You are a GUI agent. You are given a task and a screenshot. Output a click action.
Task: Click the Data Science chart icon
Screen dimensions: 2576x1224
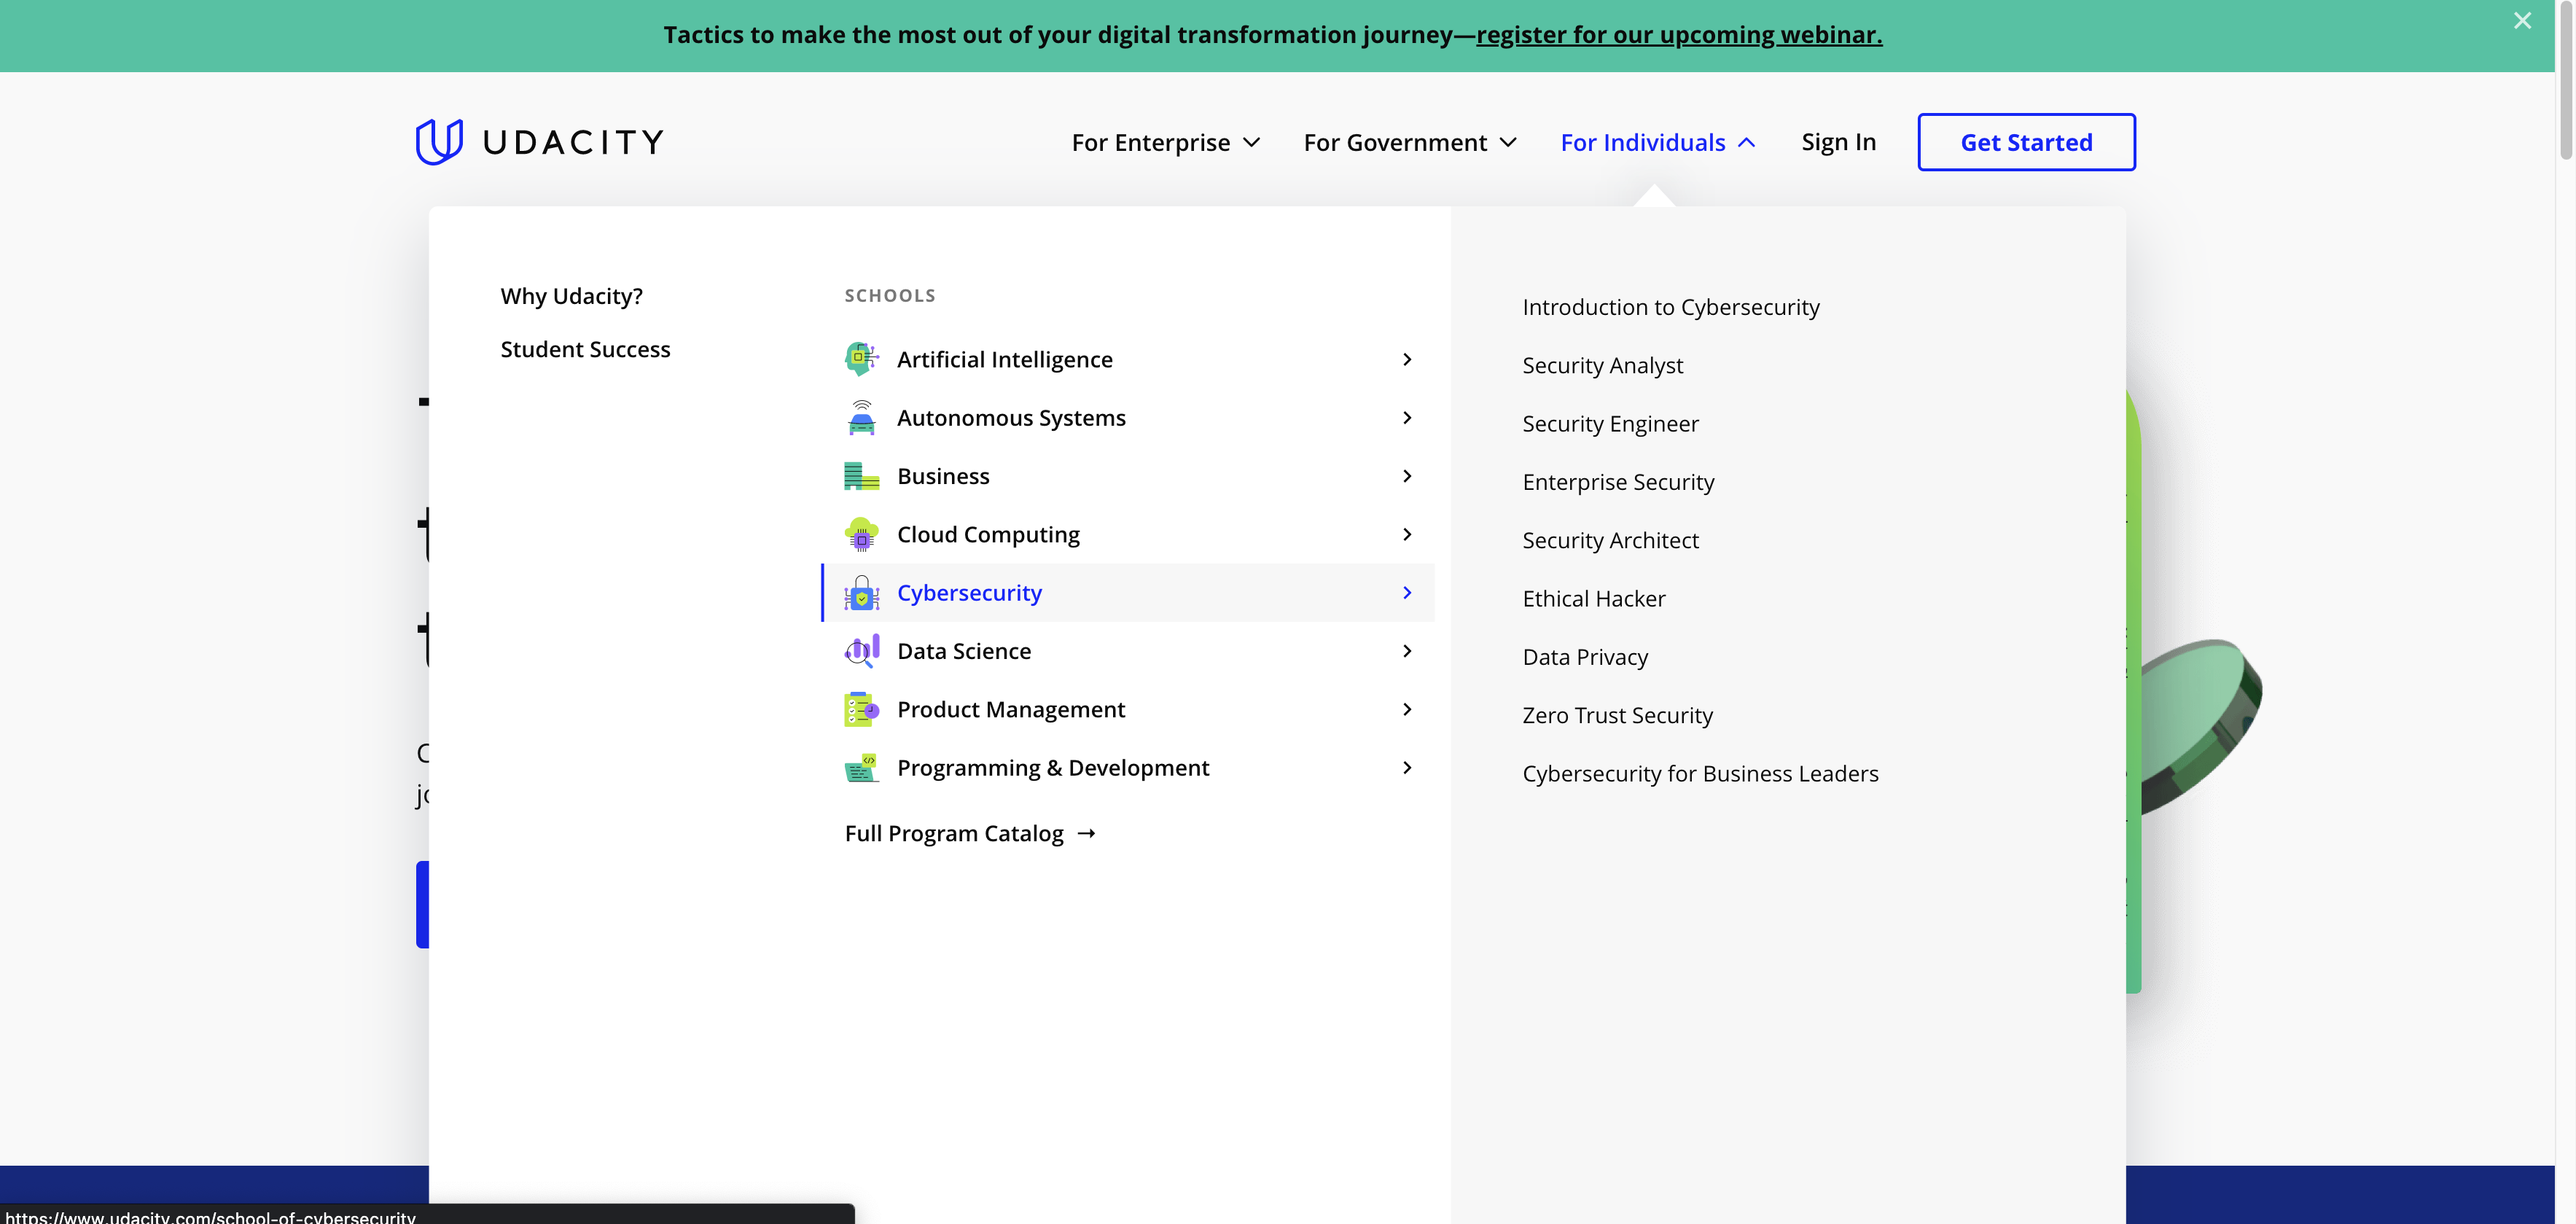[861, 651]
